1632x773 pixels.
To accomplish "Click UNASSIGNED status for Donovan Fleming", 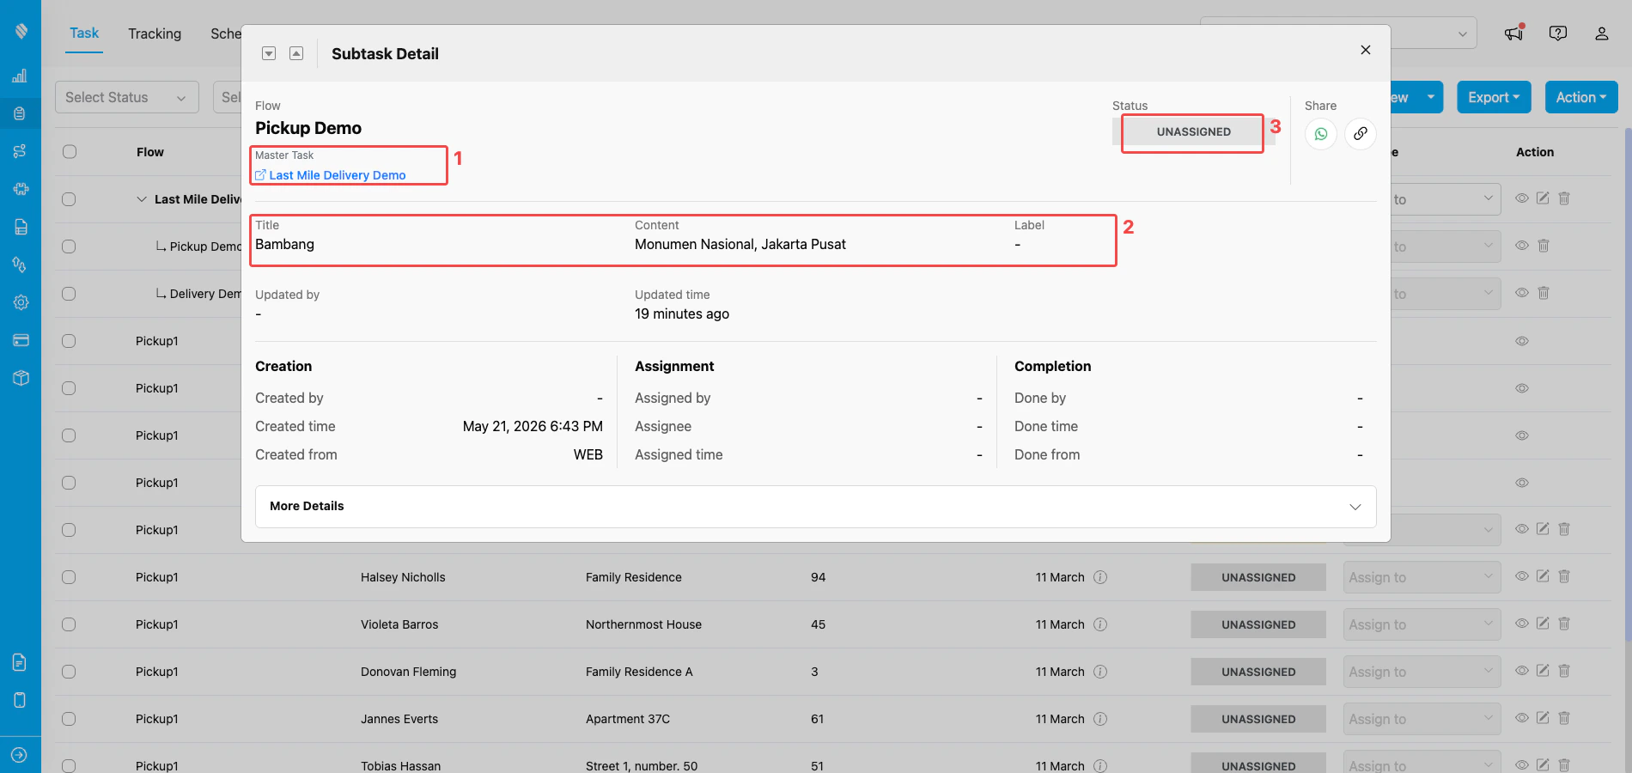I will (x=1258, y=672).
